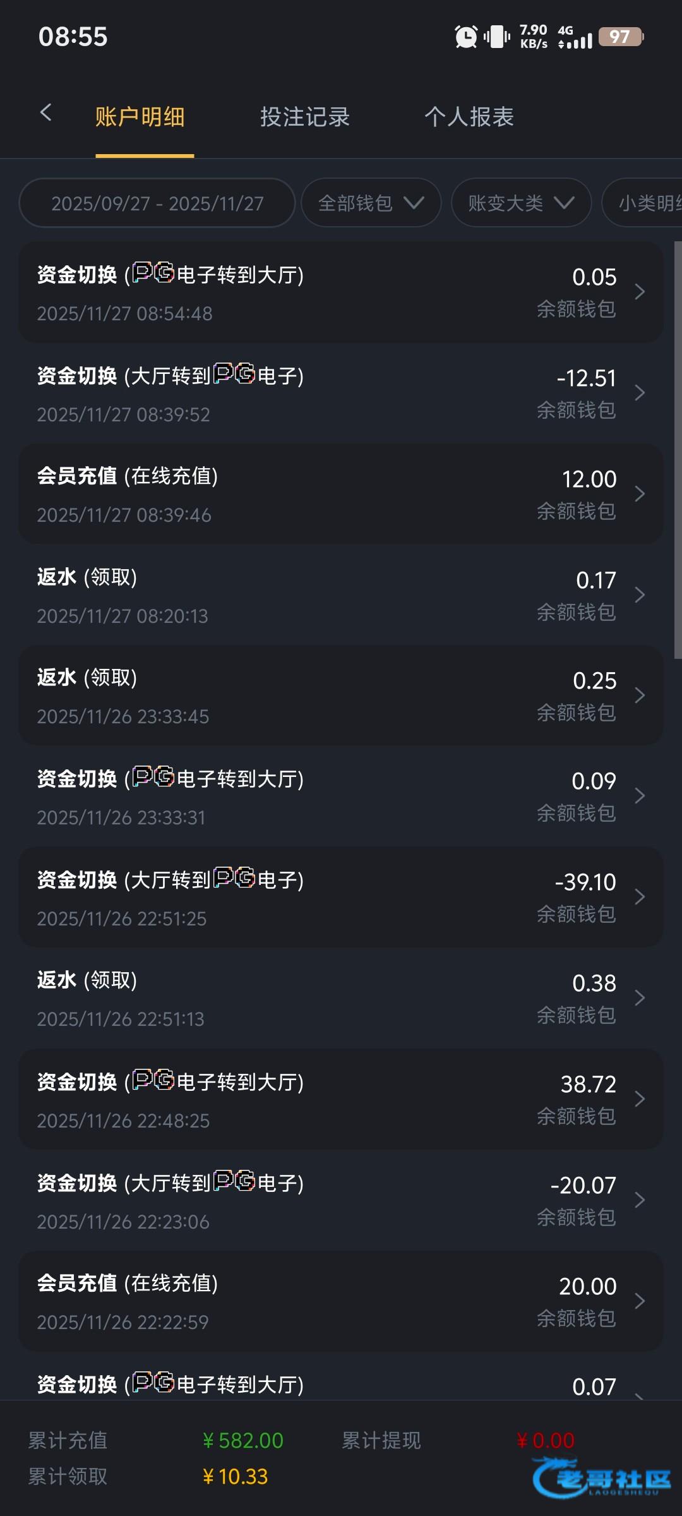
Task: Select the 账户明细 tab
Action: pos(140,117)
